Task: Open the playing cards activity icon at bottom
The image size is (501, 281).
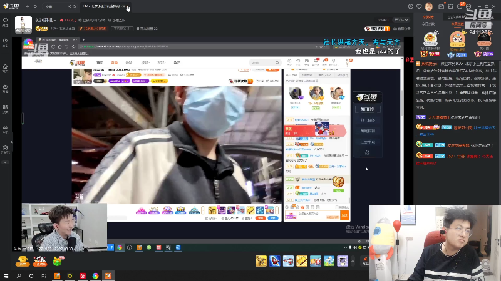Action: point(40,261)
